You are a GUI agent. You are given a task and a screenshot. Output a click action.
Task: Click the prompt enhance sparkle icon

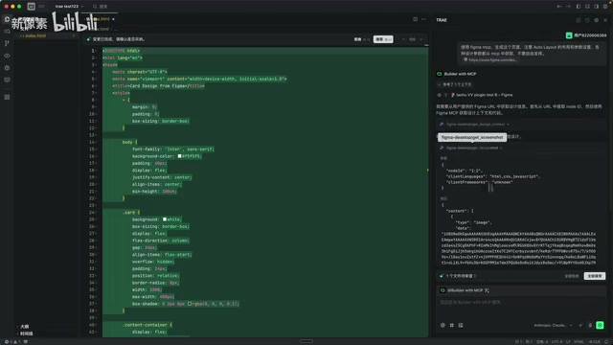[x=580, y=325]
